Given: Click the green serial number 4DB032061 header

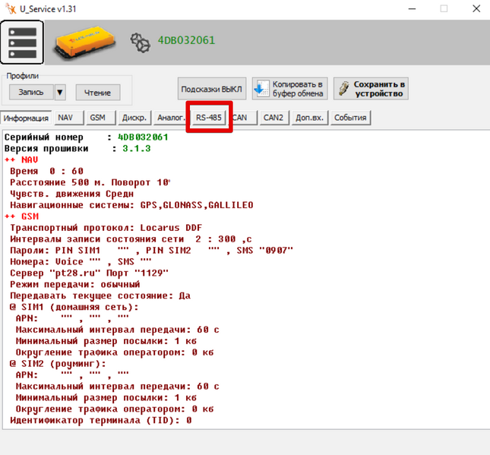Looking at the screenshot, I should click(187, 40).
